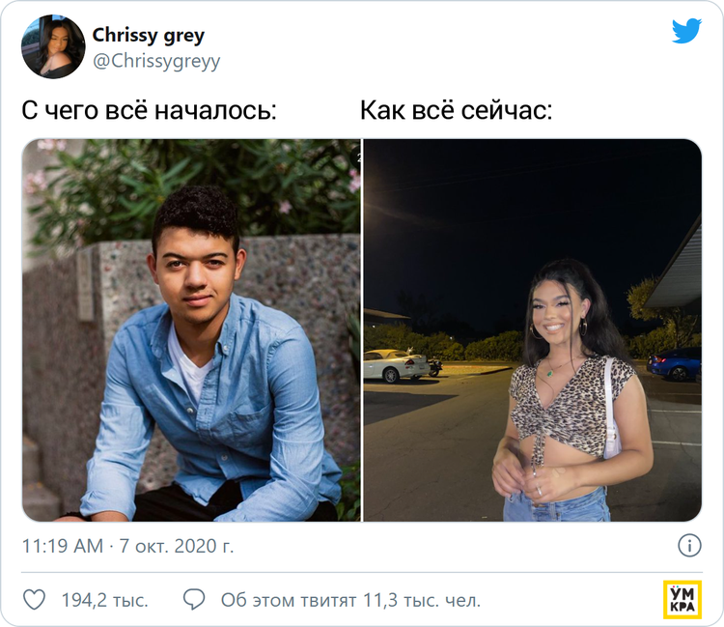Open the Chrissy grey display name
This screenshot has height=627, width=724.
[x=149, y=35]
